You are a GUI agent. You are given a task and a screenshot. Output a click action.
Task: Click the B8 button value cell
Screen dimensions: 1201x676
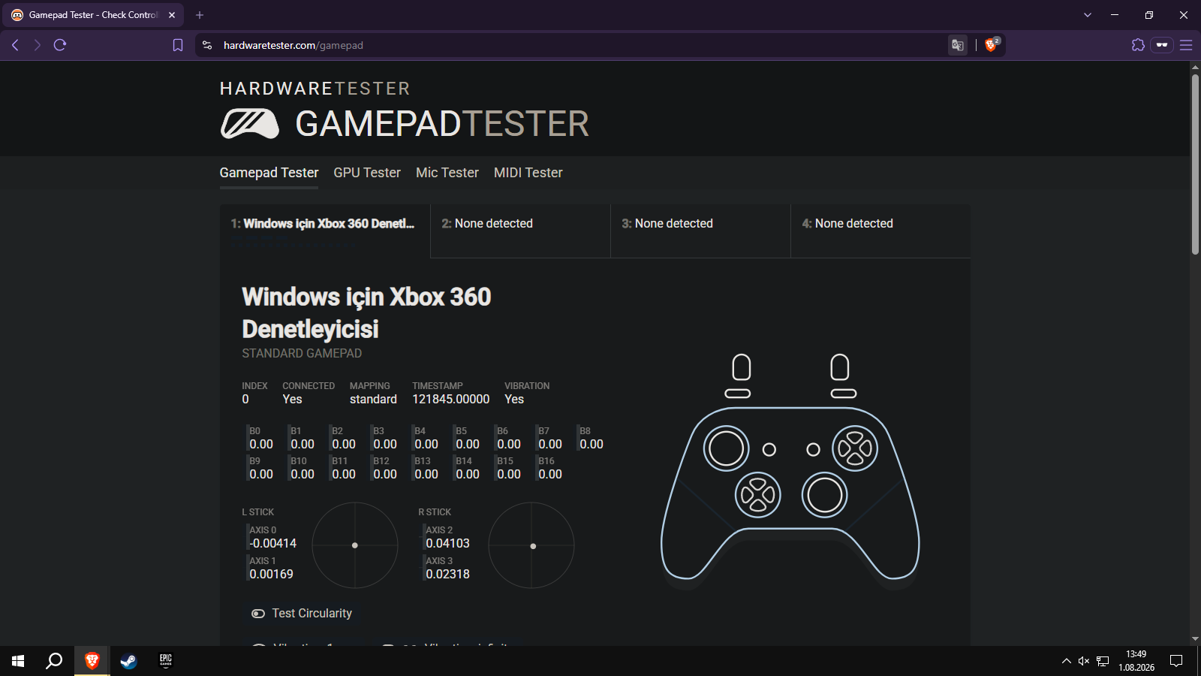point(591,439)
